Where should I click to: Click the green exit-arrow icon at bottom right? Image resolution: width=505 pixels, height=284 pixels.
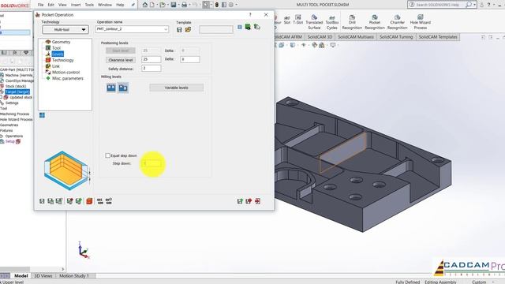pyautogui.click(x=240, y=201)
